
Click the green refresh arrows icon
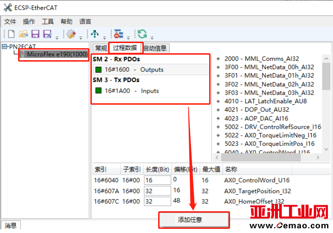[142, 34]
